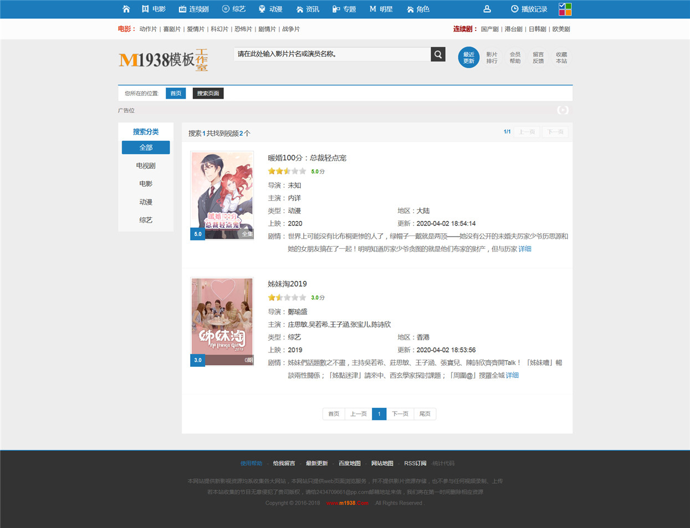Click 详细 for 姊妹淘2019 synopsis

point(512,375)
